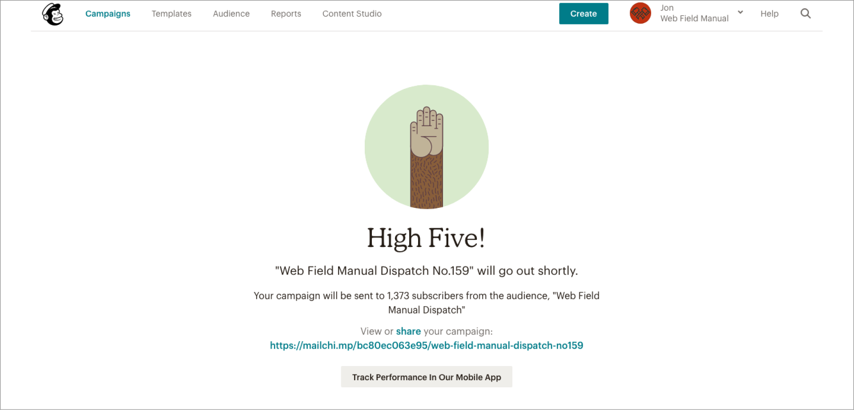Viewport: 854px width, 410px height.
Task: Expand the account dropdown chevron
Action: (x=740, y=12)
